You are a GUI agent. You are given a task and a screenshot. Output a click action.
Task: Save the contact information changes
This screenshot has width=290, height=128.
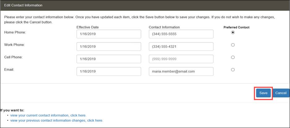click(263, 93)
